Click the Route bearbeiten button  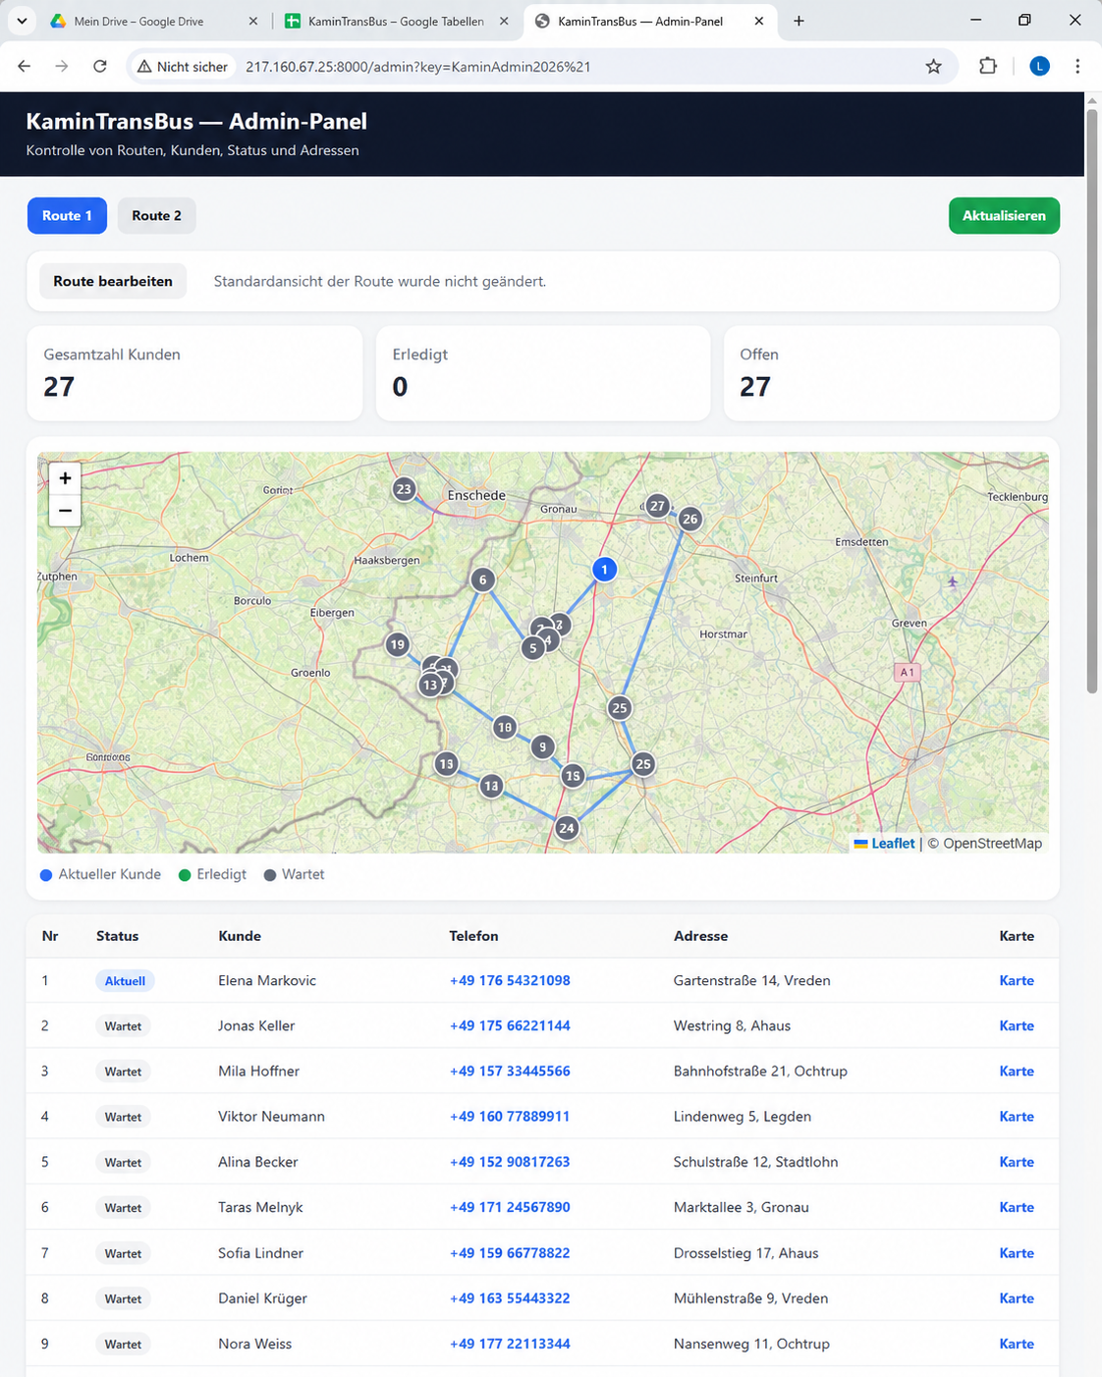click(x=113, y=281)
